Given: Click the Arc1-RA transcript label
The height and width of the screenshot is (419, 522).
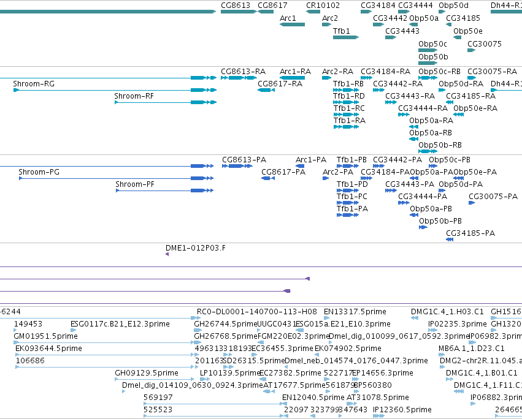Looking at the screenshot, I should click(295, 72).
